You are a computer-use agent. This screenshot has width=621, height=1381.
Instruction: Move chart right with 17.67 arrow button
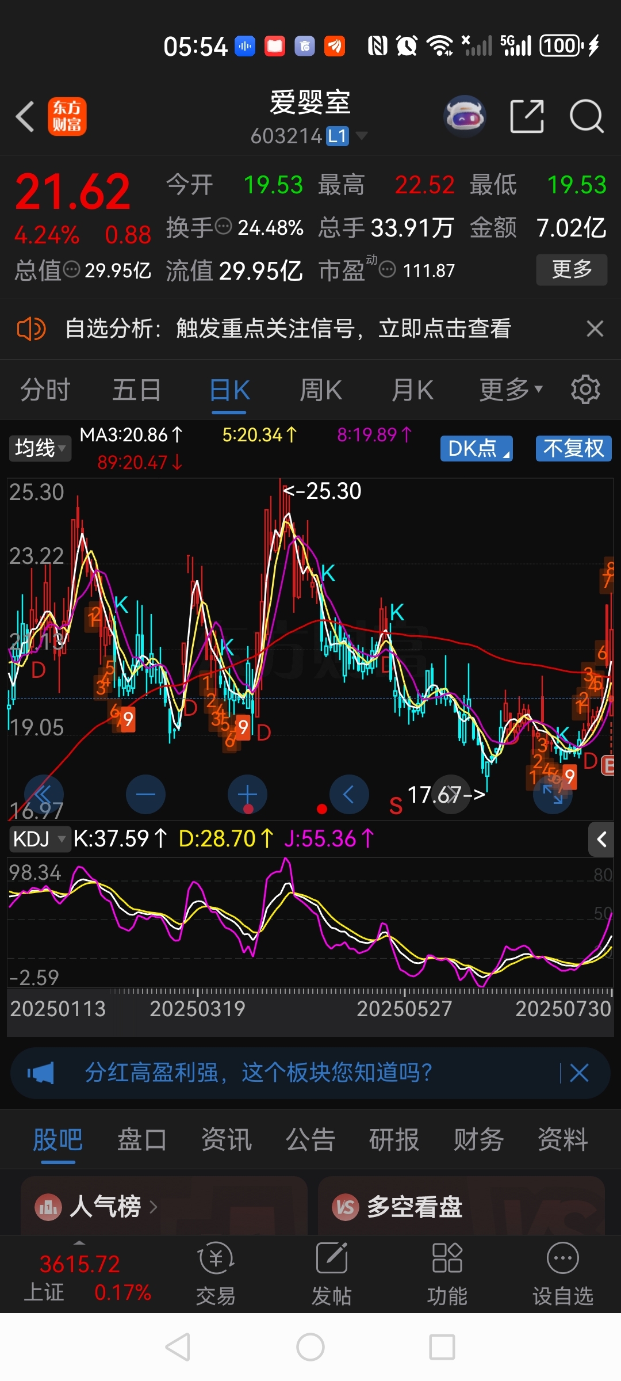451,794
